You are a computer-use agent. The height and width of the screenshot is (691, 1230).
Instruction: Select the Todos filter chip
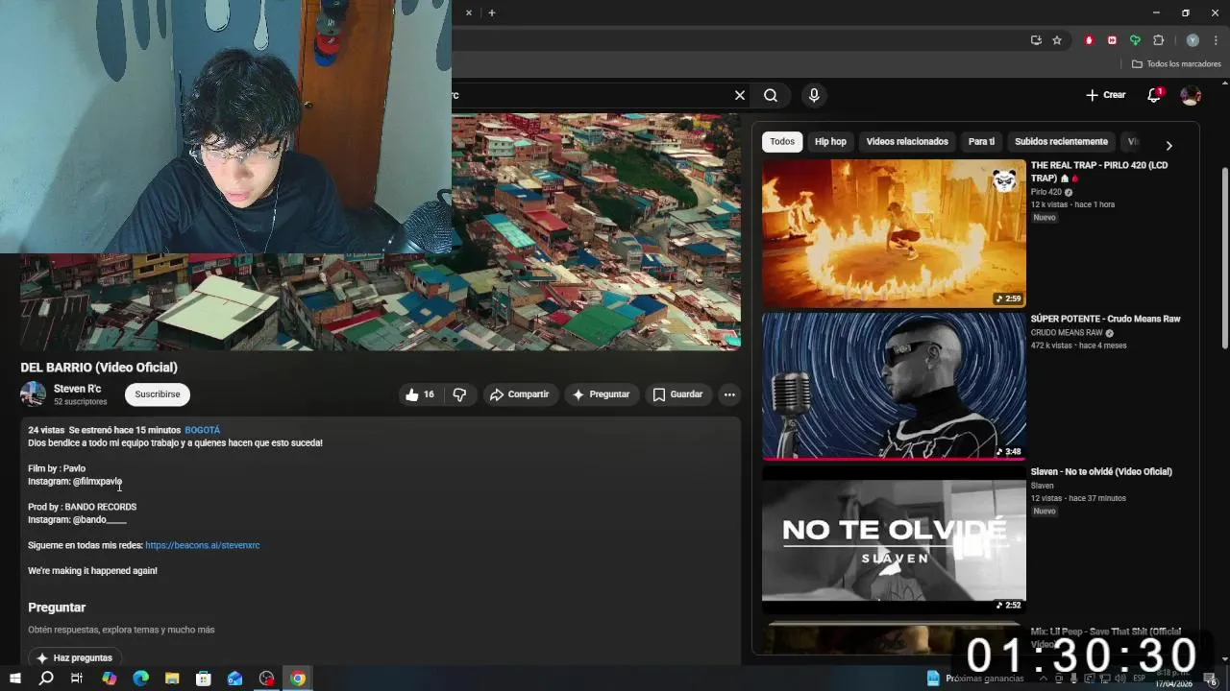click(782, 141)
